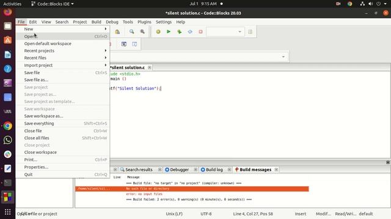Viewport: 391px width, 219px height.
Task: Open Files manager from the dock
Action: click(7, 26)
